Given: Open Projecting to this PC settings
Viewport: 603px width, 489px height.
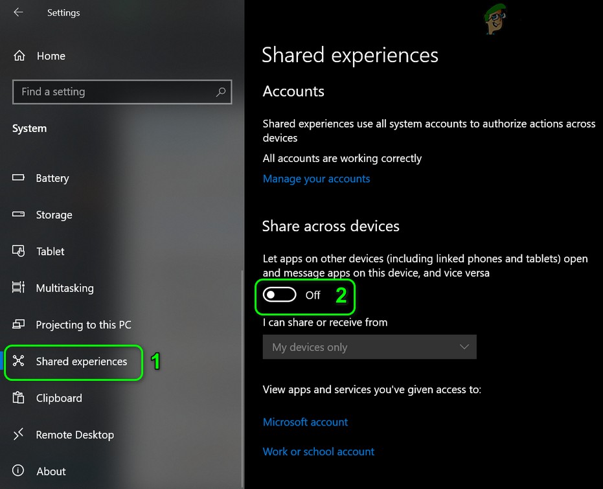Looking at the screenshot, I should (83, 324).
